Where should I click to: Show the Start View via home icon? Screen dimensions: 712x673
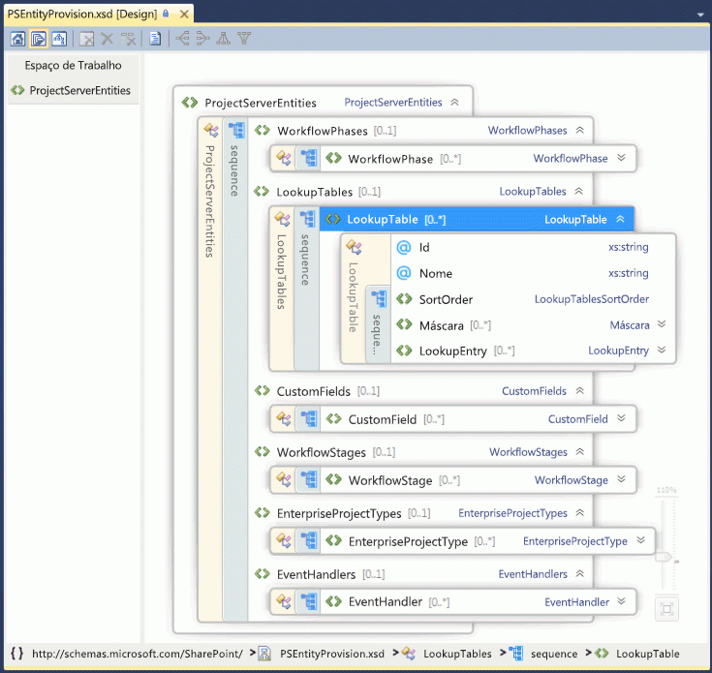pyautogui.click(x=17, y=40)
